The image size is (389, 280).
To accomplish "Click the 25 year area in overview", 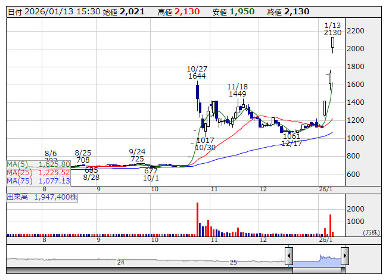I will pyautogui.click(x=234, y=262).
